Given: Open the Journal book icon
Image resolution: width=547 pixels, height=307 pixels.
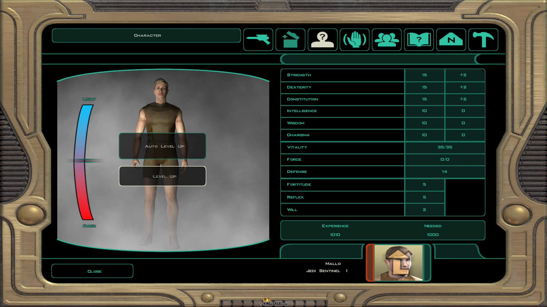Looking at the screenshot, I should point(419,40).
